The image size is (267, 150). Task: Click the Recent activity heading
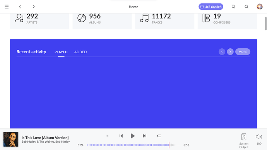(31, 52)
